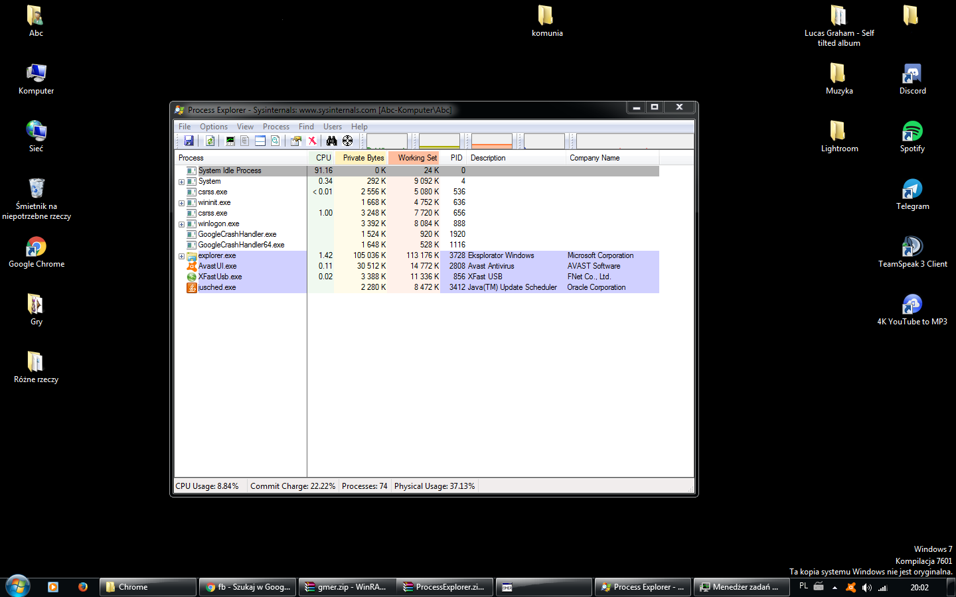Viewport: 956px width, 597px height.
Task: Click CPU Usage 8.84% in status bar
Action: pyautogui.click(x=207, y=486)
